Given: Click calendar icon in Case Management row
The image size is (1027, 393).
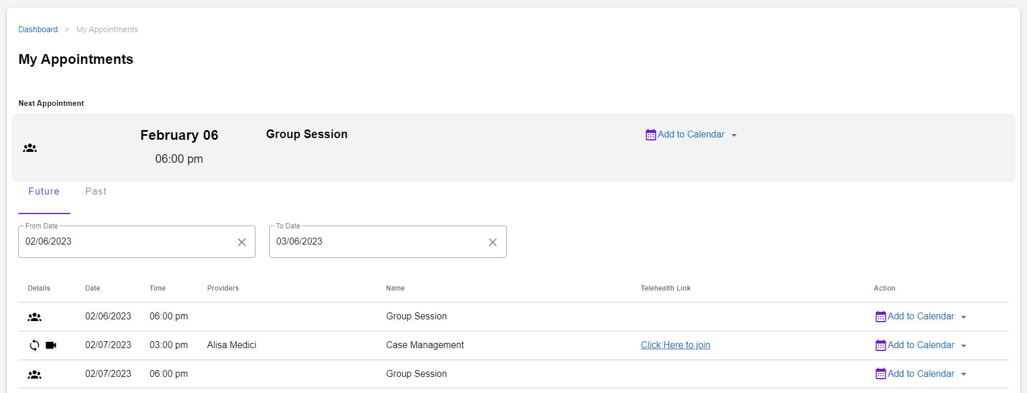Looking at the screenshot, I should pyautogui.click(x=880, y=345).
